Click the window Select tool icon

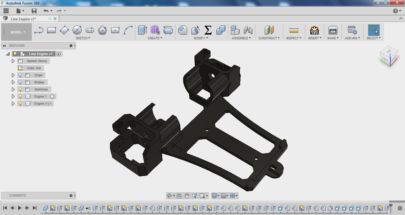tap(374, 30)
